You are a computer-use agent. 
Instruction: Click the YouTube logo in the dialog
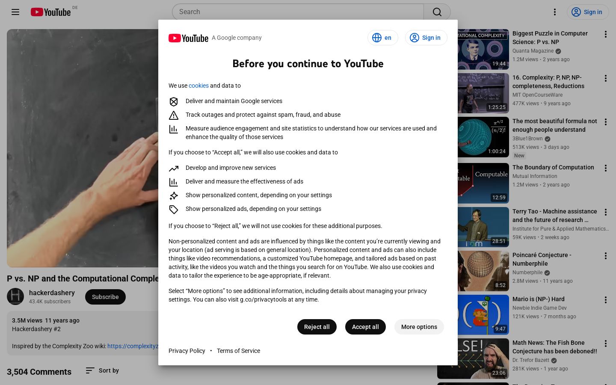[188, 38]
